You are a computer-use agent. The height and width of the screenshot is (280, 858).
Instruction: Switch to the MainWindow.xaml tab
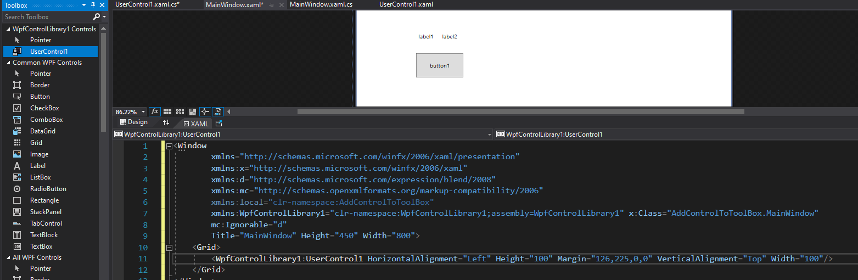234,4
